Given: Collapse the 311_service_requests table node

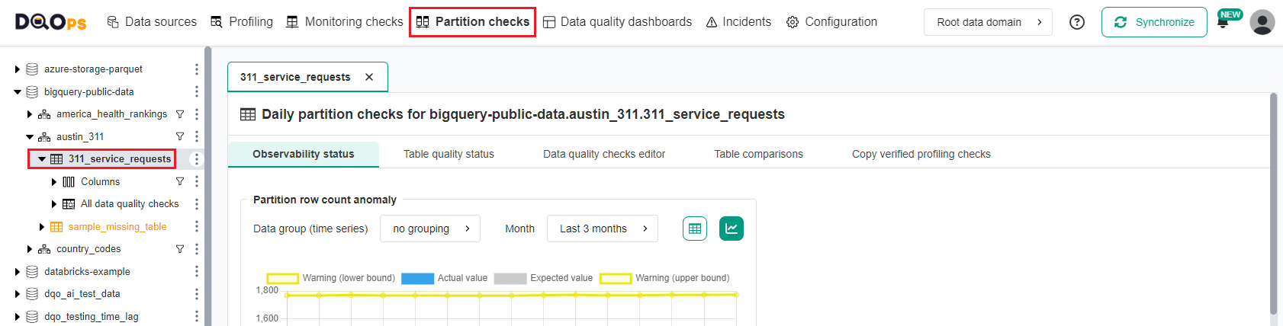Looking at the screenshot, I should click(42, 159).
